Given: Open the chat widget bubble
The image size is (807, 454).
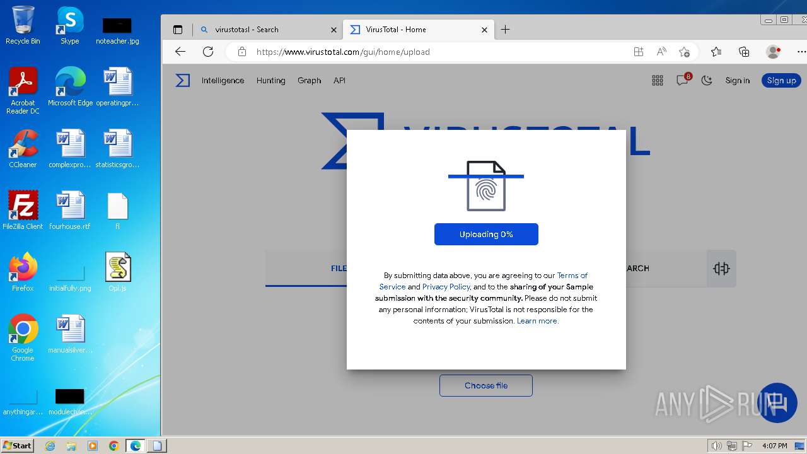Looking at the screenshot, I should [777, 402].
